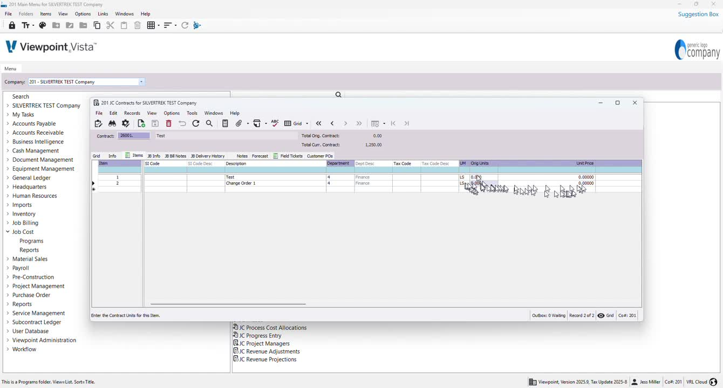Expand the Accounts Payable folder
This screenshot has height=388, width=723.
(8, 124)
